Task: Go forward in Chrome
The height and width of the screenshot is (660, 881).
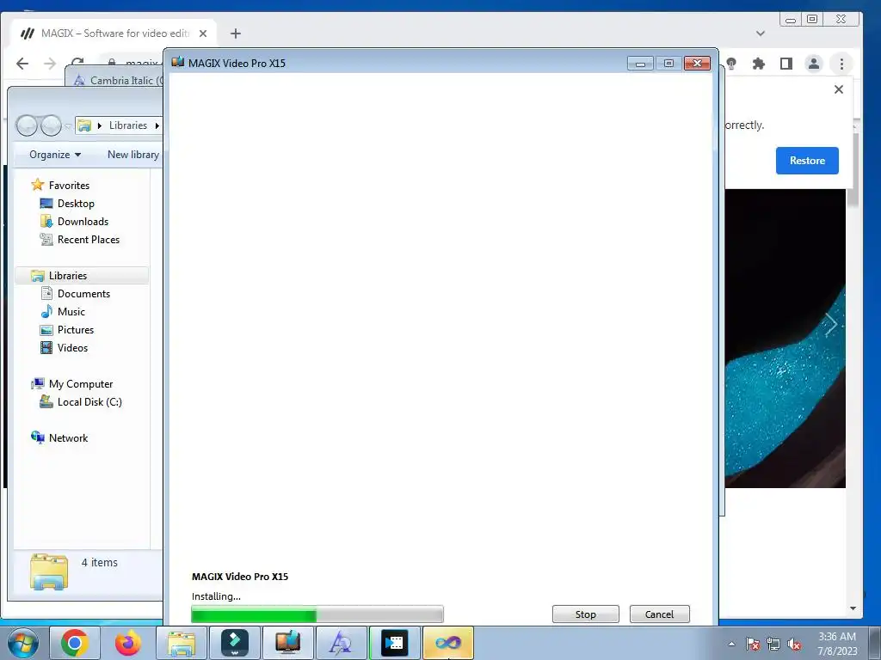Action: click(50, 64)
